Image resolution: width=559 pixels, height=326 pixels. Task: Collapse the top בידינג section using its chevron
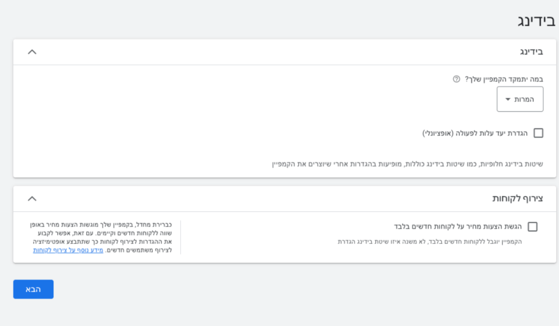tap(32, 52)
